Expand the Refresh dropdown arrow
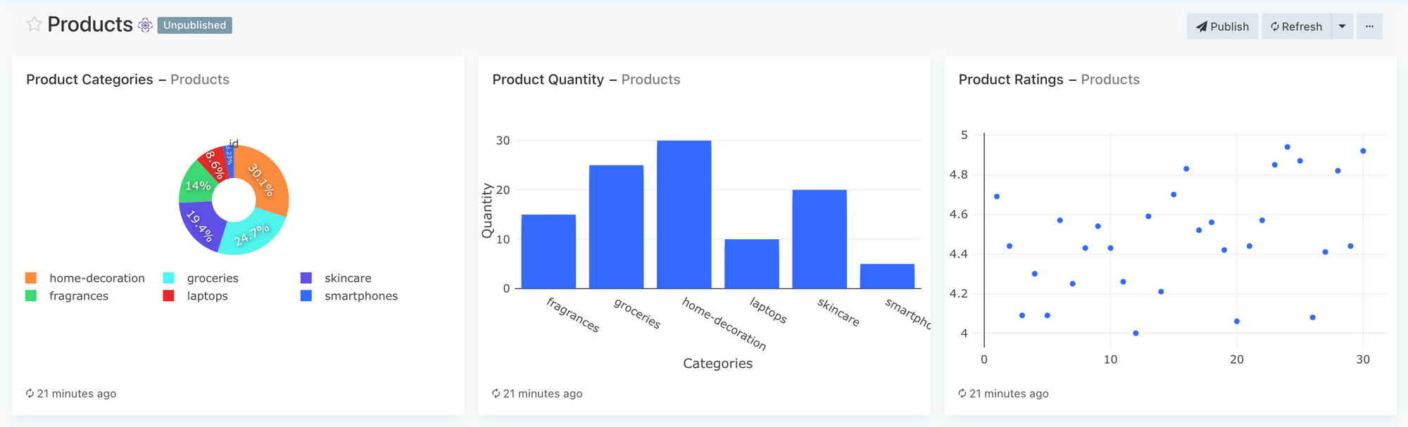The width and height of the screenshot is (1408, 427). point(1341,26)
